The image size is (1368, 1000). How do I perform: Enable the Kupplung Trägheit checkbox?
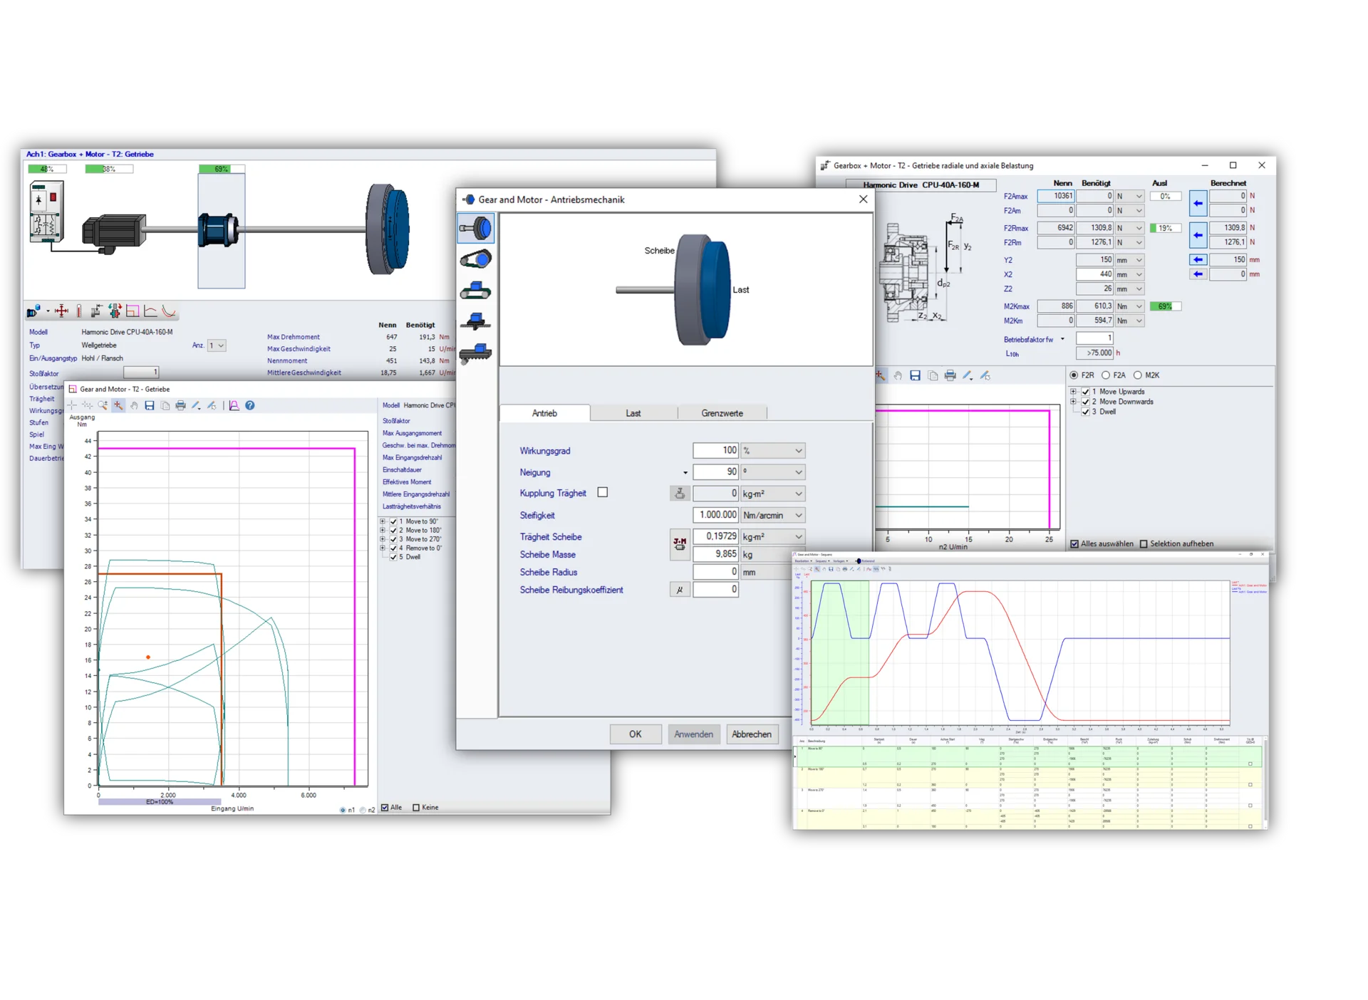pyautogui.click(x=603, y=493)
